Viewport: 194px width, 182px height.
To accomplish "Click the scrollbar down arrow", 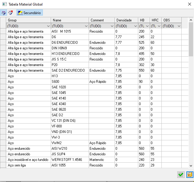I will [191, 166].
